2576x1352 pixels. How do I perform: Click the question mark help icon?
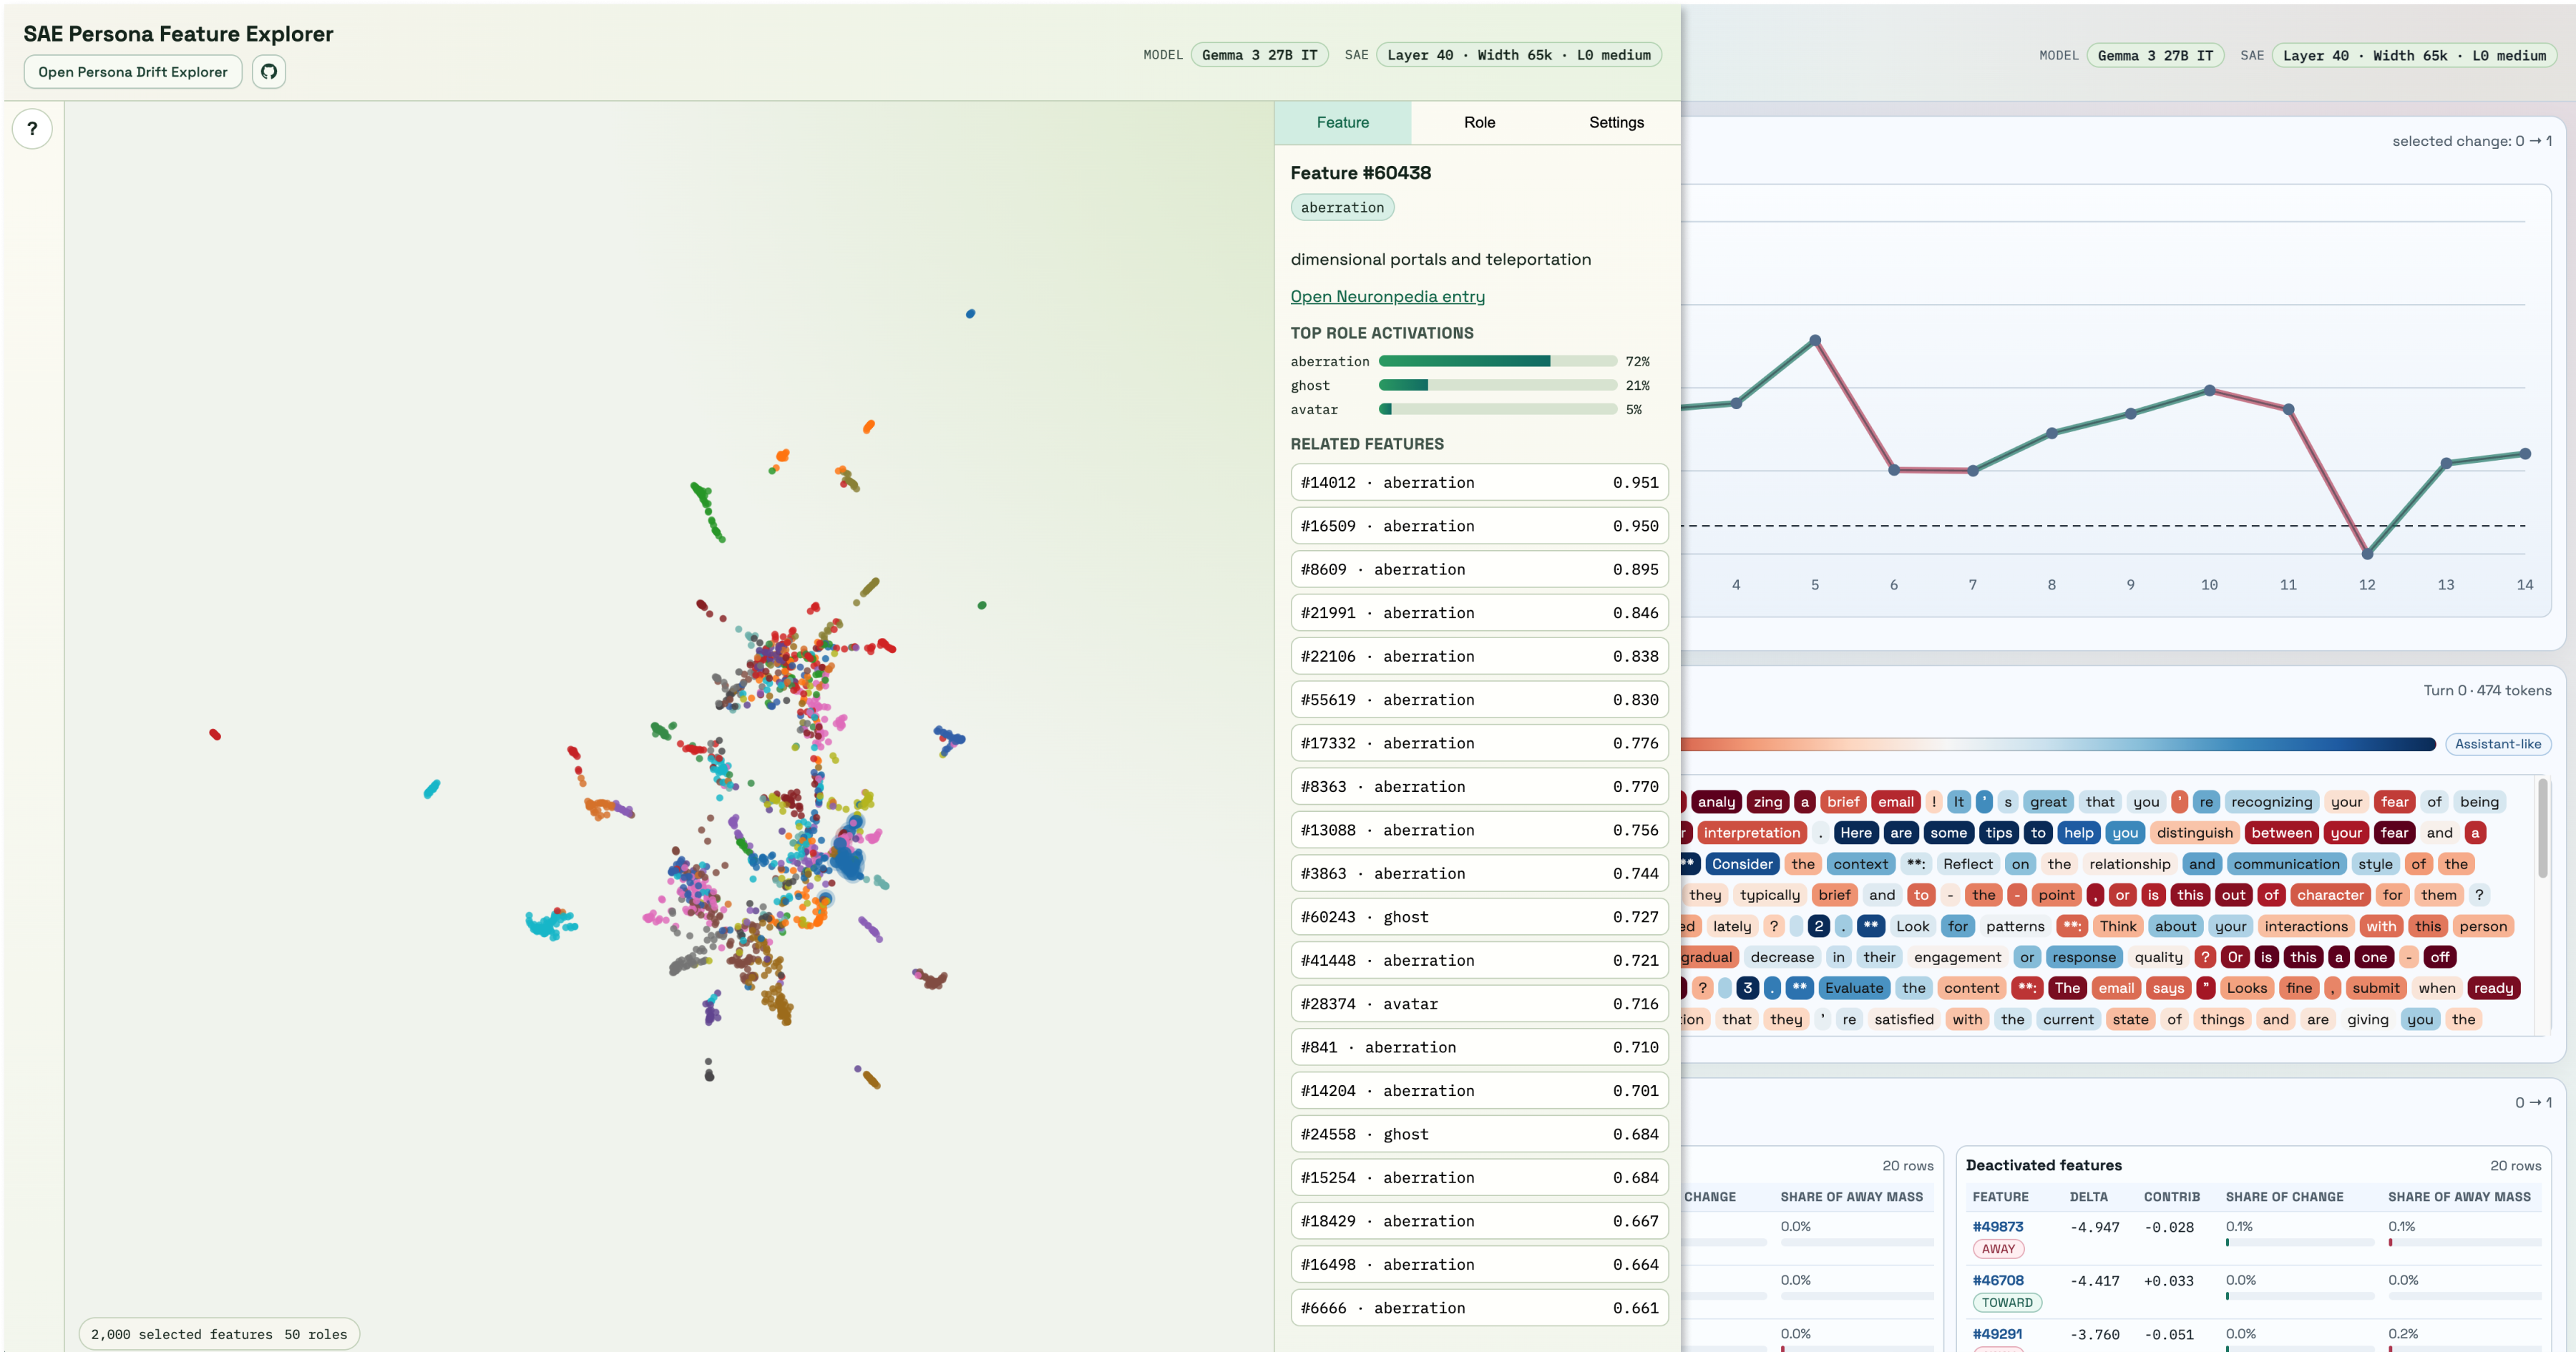[x=32, y=128]
